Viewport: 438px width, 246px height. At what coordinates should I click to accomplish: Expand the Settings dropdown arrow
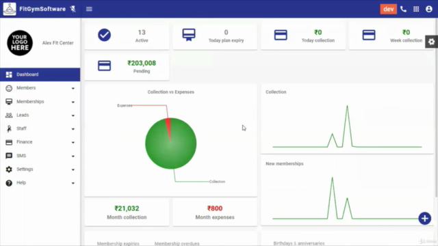point(73,169)
